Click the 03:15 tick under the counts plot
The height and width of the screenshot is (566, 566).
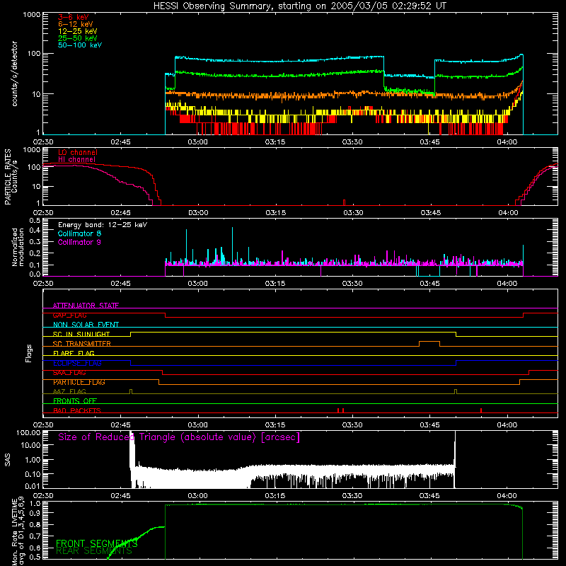point(275,142)
